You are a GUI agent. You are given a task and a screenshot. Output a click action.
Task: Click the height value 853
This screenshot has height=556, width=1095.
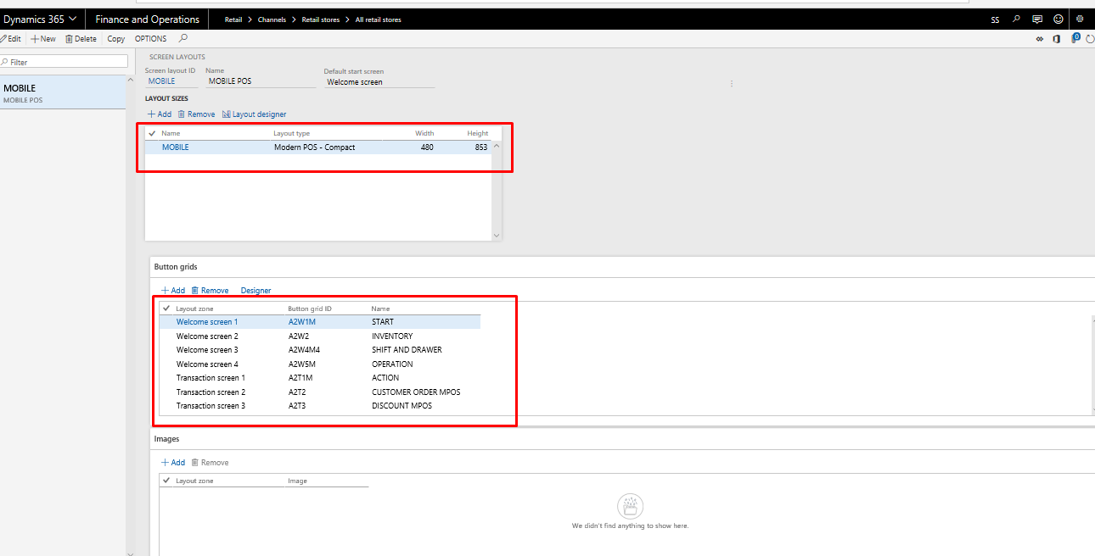click(481, 147)
